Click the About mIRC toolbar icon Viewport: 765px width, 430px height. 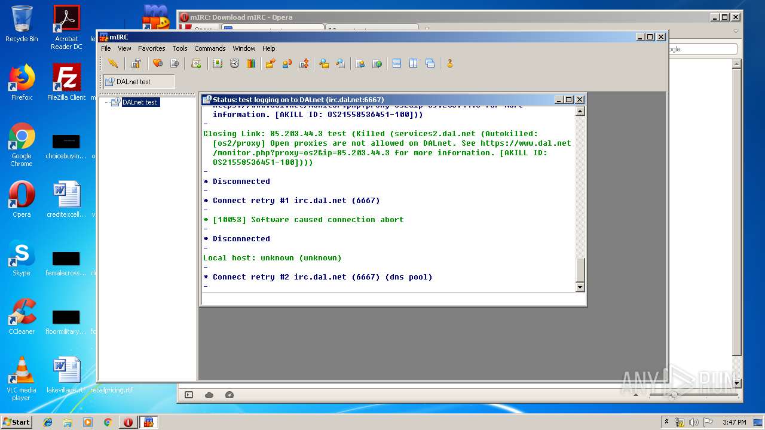[x=450, y=63]
